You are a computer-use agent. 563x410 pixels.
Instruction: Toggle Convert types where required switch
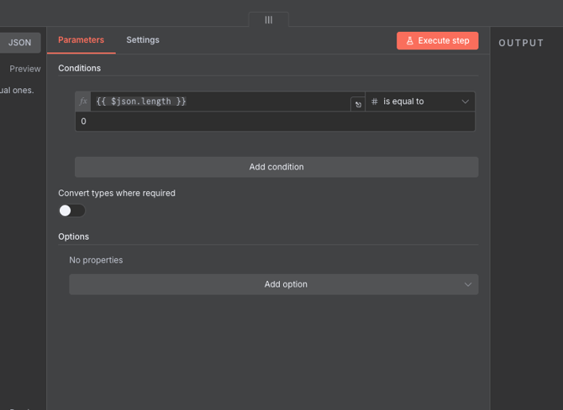[71, 210]
